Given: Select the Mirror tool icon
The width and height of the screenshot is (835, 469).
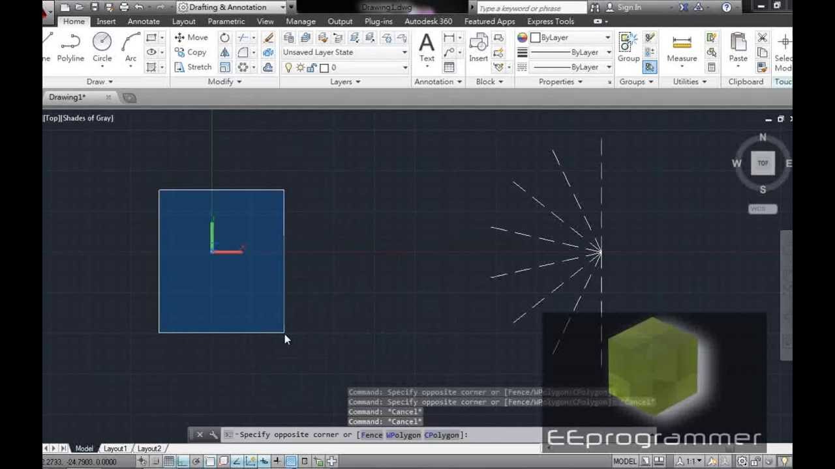Looking at the screenshot, I should click(224, 52).
